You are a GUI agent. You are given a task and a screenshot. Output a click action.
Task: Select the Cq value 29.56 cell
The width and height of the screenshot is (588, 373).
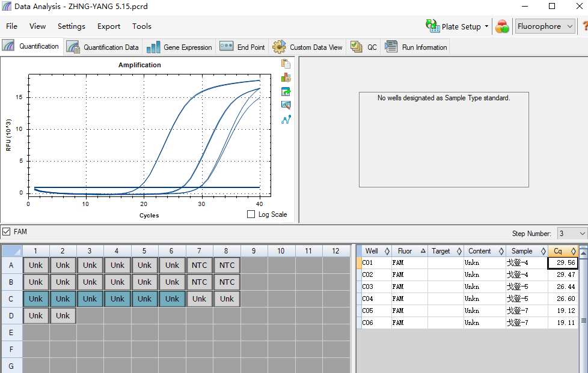tap(563, 262)
